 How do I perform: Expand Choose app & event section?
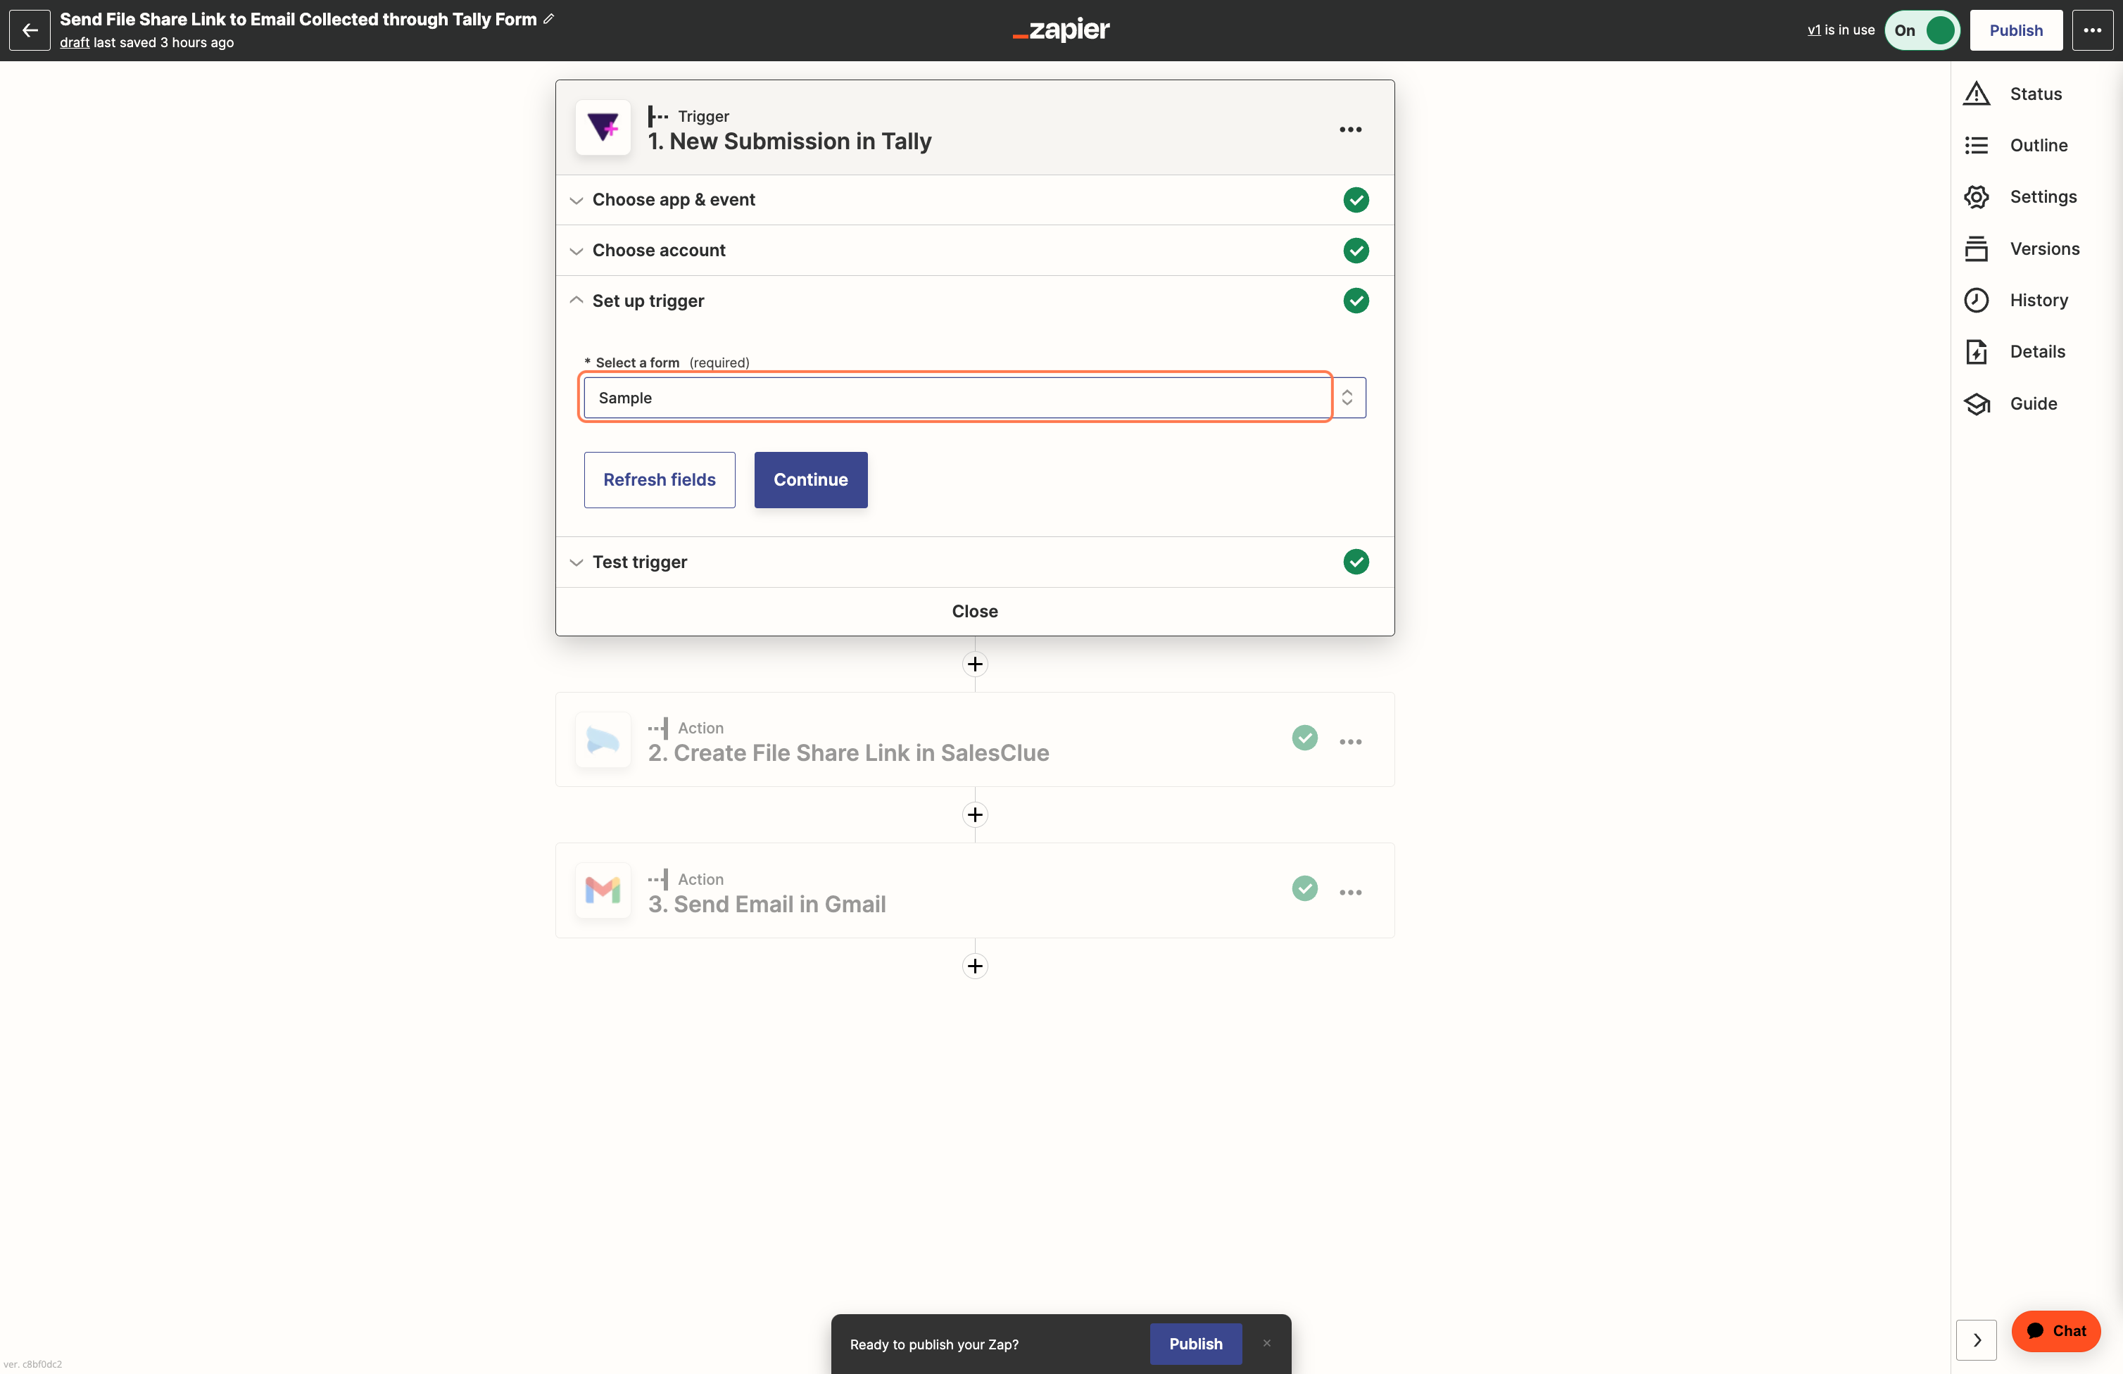click(974, 200)
